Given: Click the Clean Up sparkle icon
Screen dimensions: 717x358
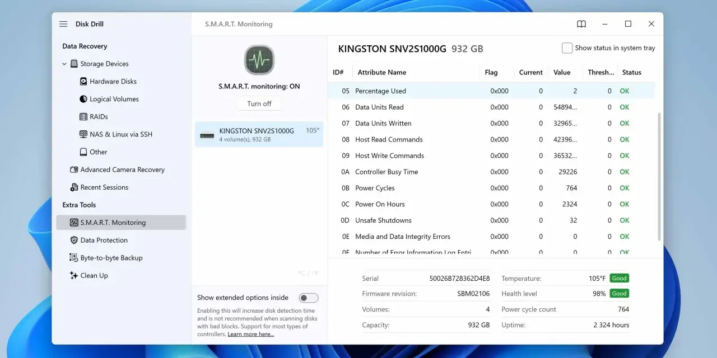Looking at the screenshot, I should pos(74,275).
